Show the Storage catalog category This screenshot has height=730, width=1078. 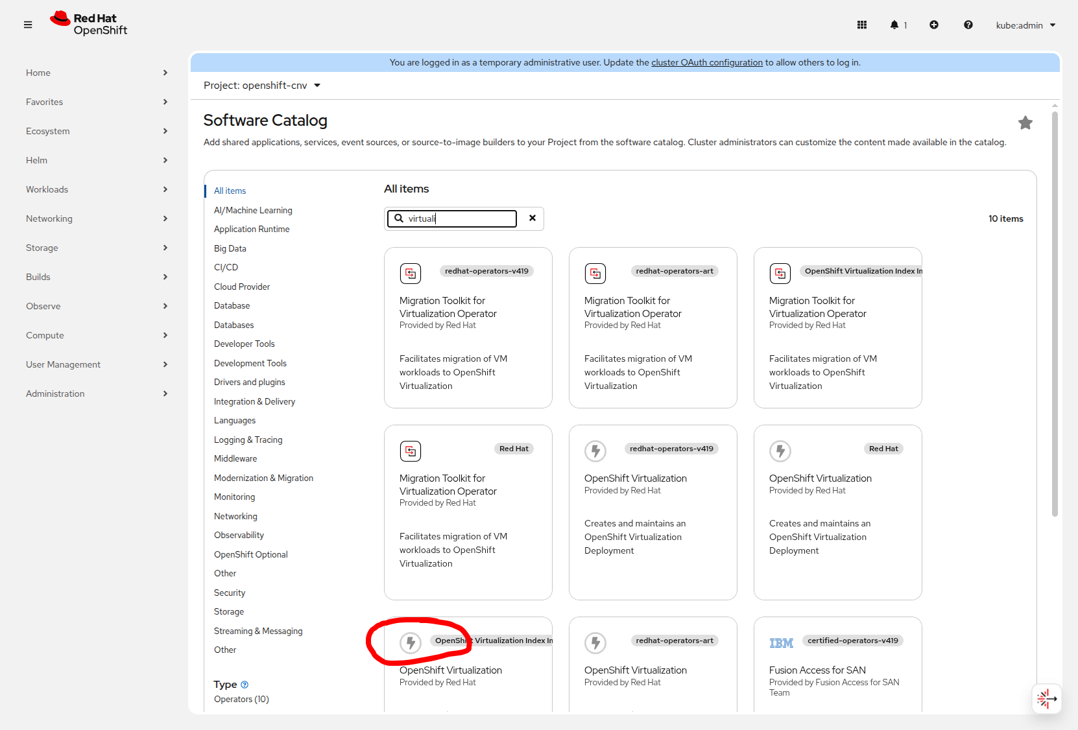(229, 611)
